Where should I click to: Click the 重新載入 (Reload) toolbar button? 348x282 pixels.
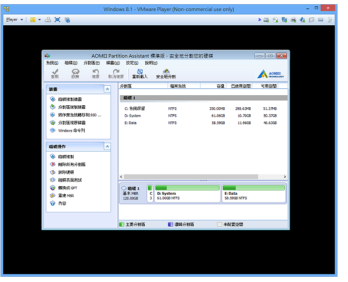pos(140,74)
